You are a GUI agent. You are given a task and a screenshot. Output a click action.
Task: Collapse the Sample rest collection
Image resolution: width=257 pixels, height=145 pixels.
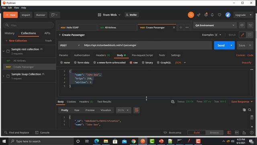tap(4, 51)
